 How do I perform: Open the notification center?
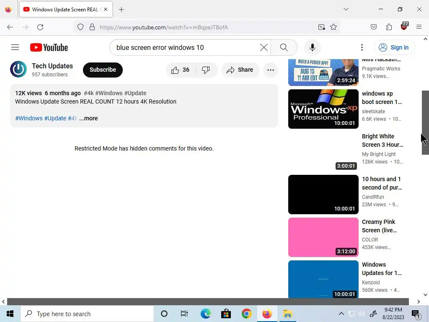pos(416,314)
